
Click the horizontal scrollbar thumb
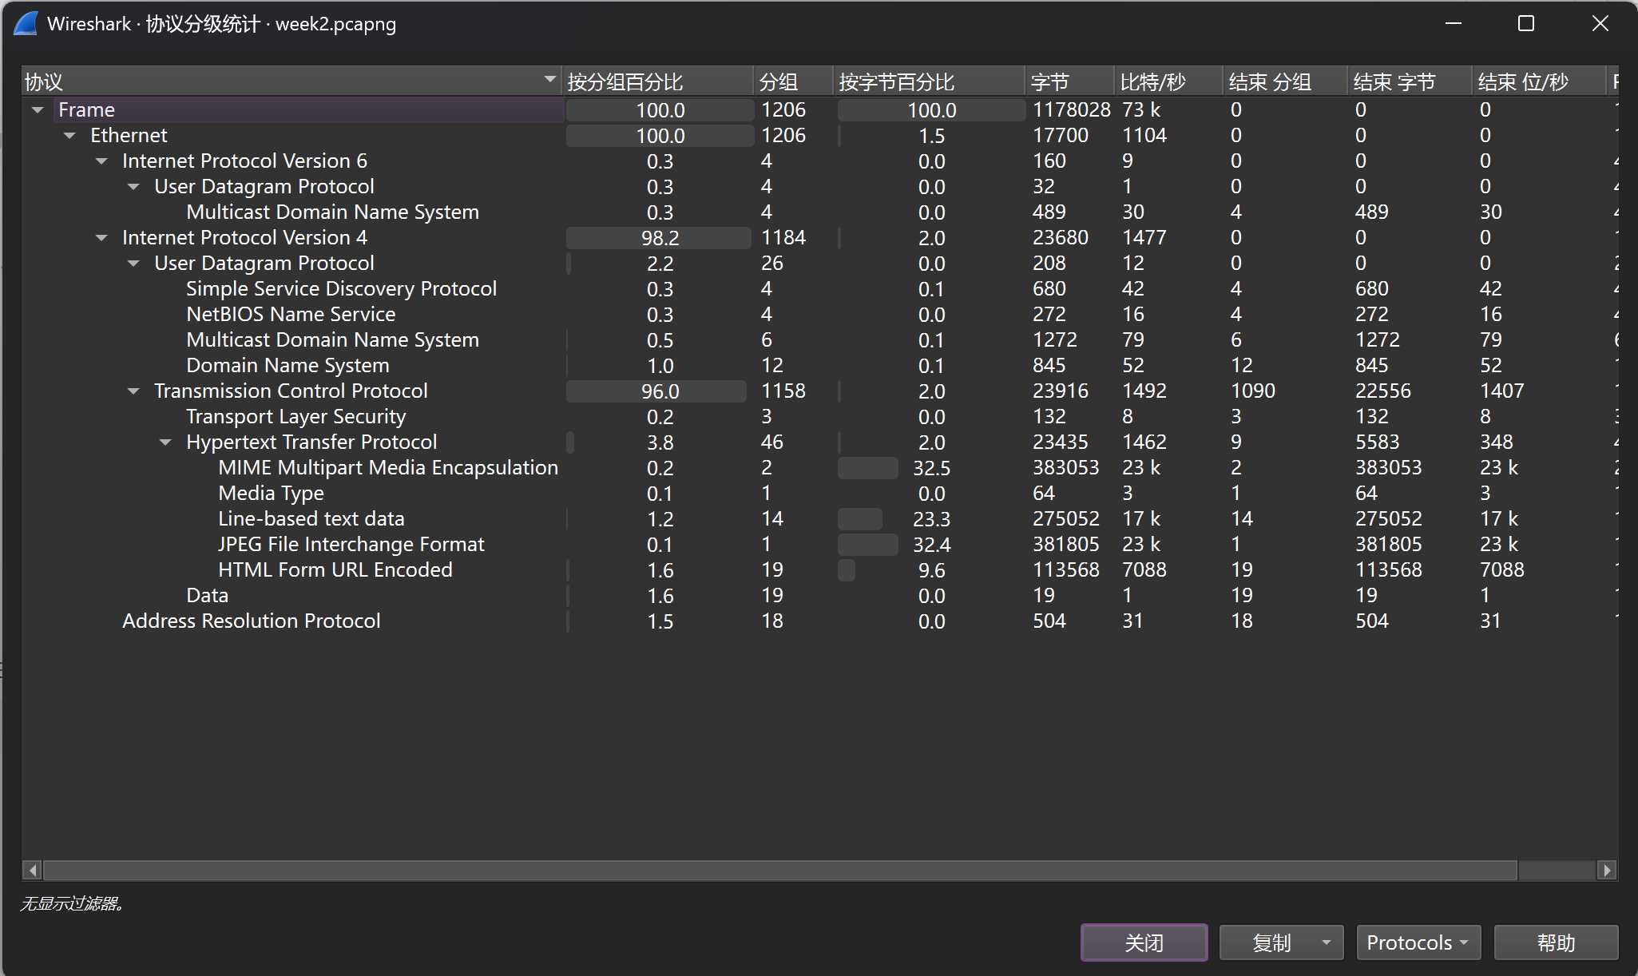pyautogui.click(x=779, y=870)
